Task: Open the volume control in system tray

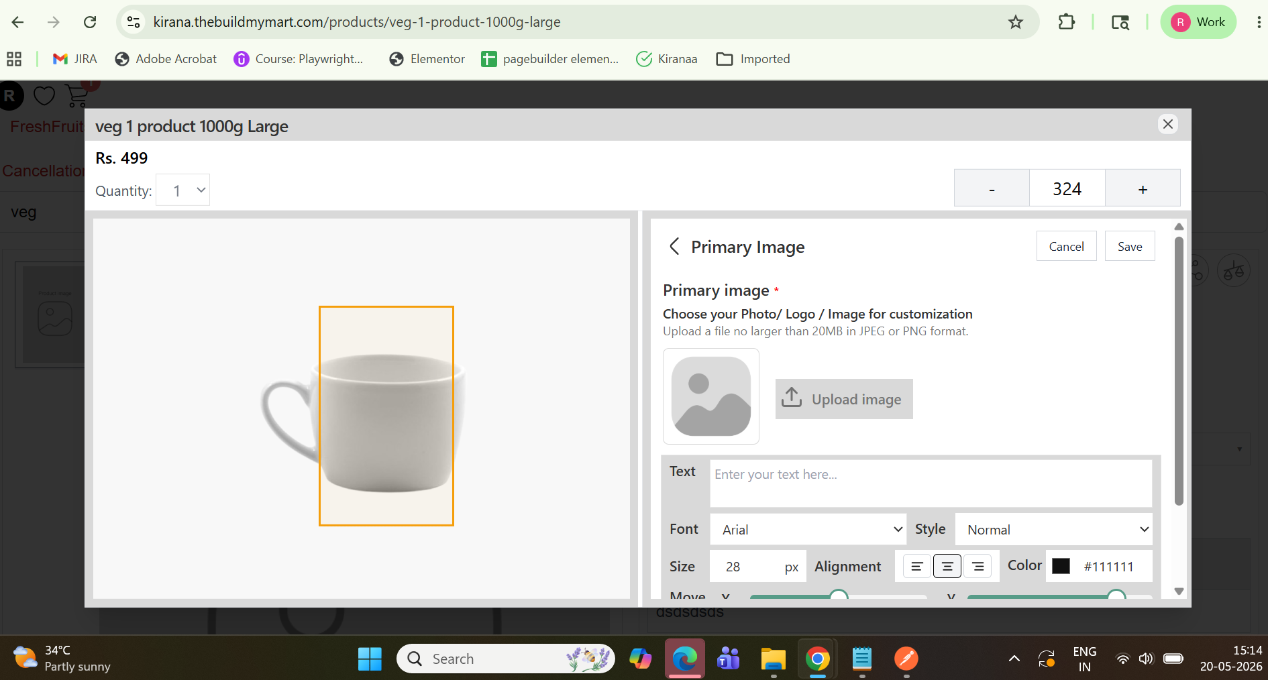Action: click(x=1146, y=659)
